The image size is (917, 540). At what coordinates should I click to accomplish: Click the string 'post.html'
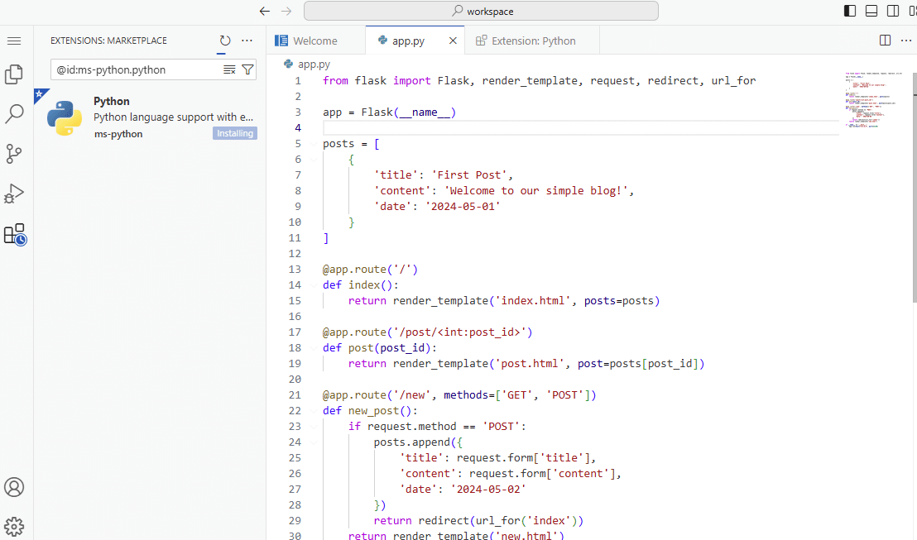[530, 364]
